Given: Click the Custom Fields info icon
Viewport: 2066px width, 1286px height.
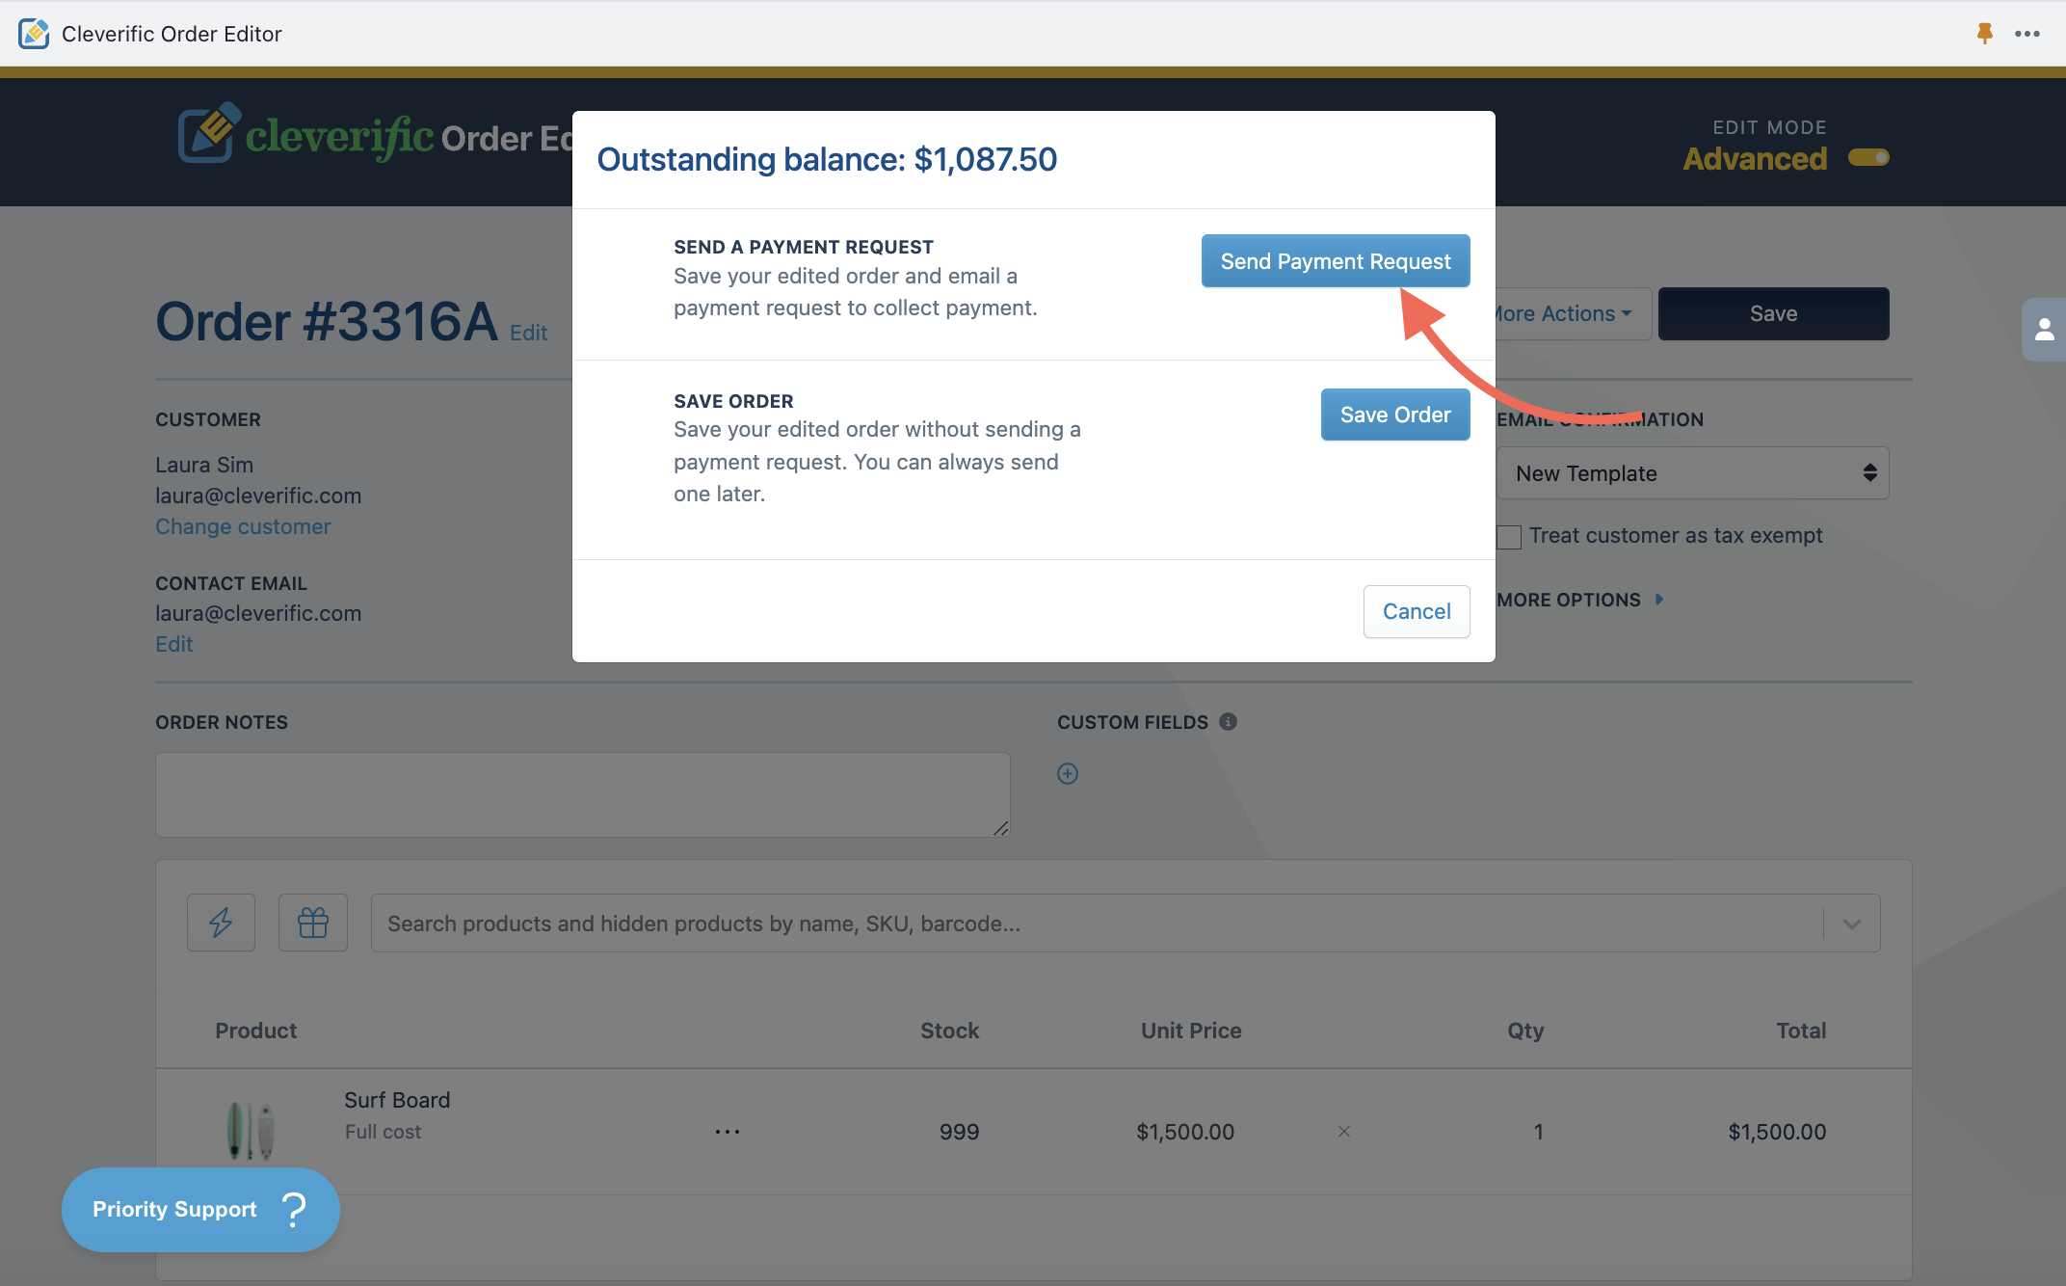Looking at the screenshot, I should coord(1228,721).
